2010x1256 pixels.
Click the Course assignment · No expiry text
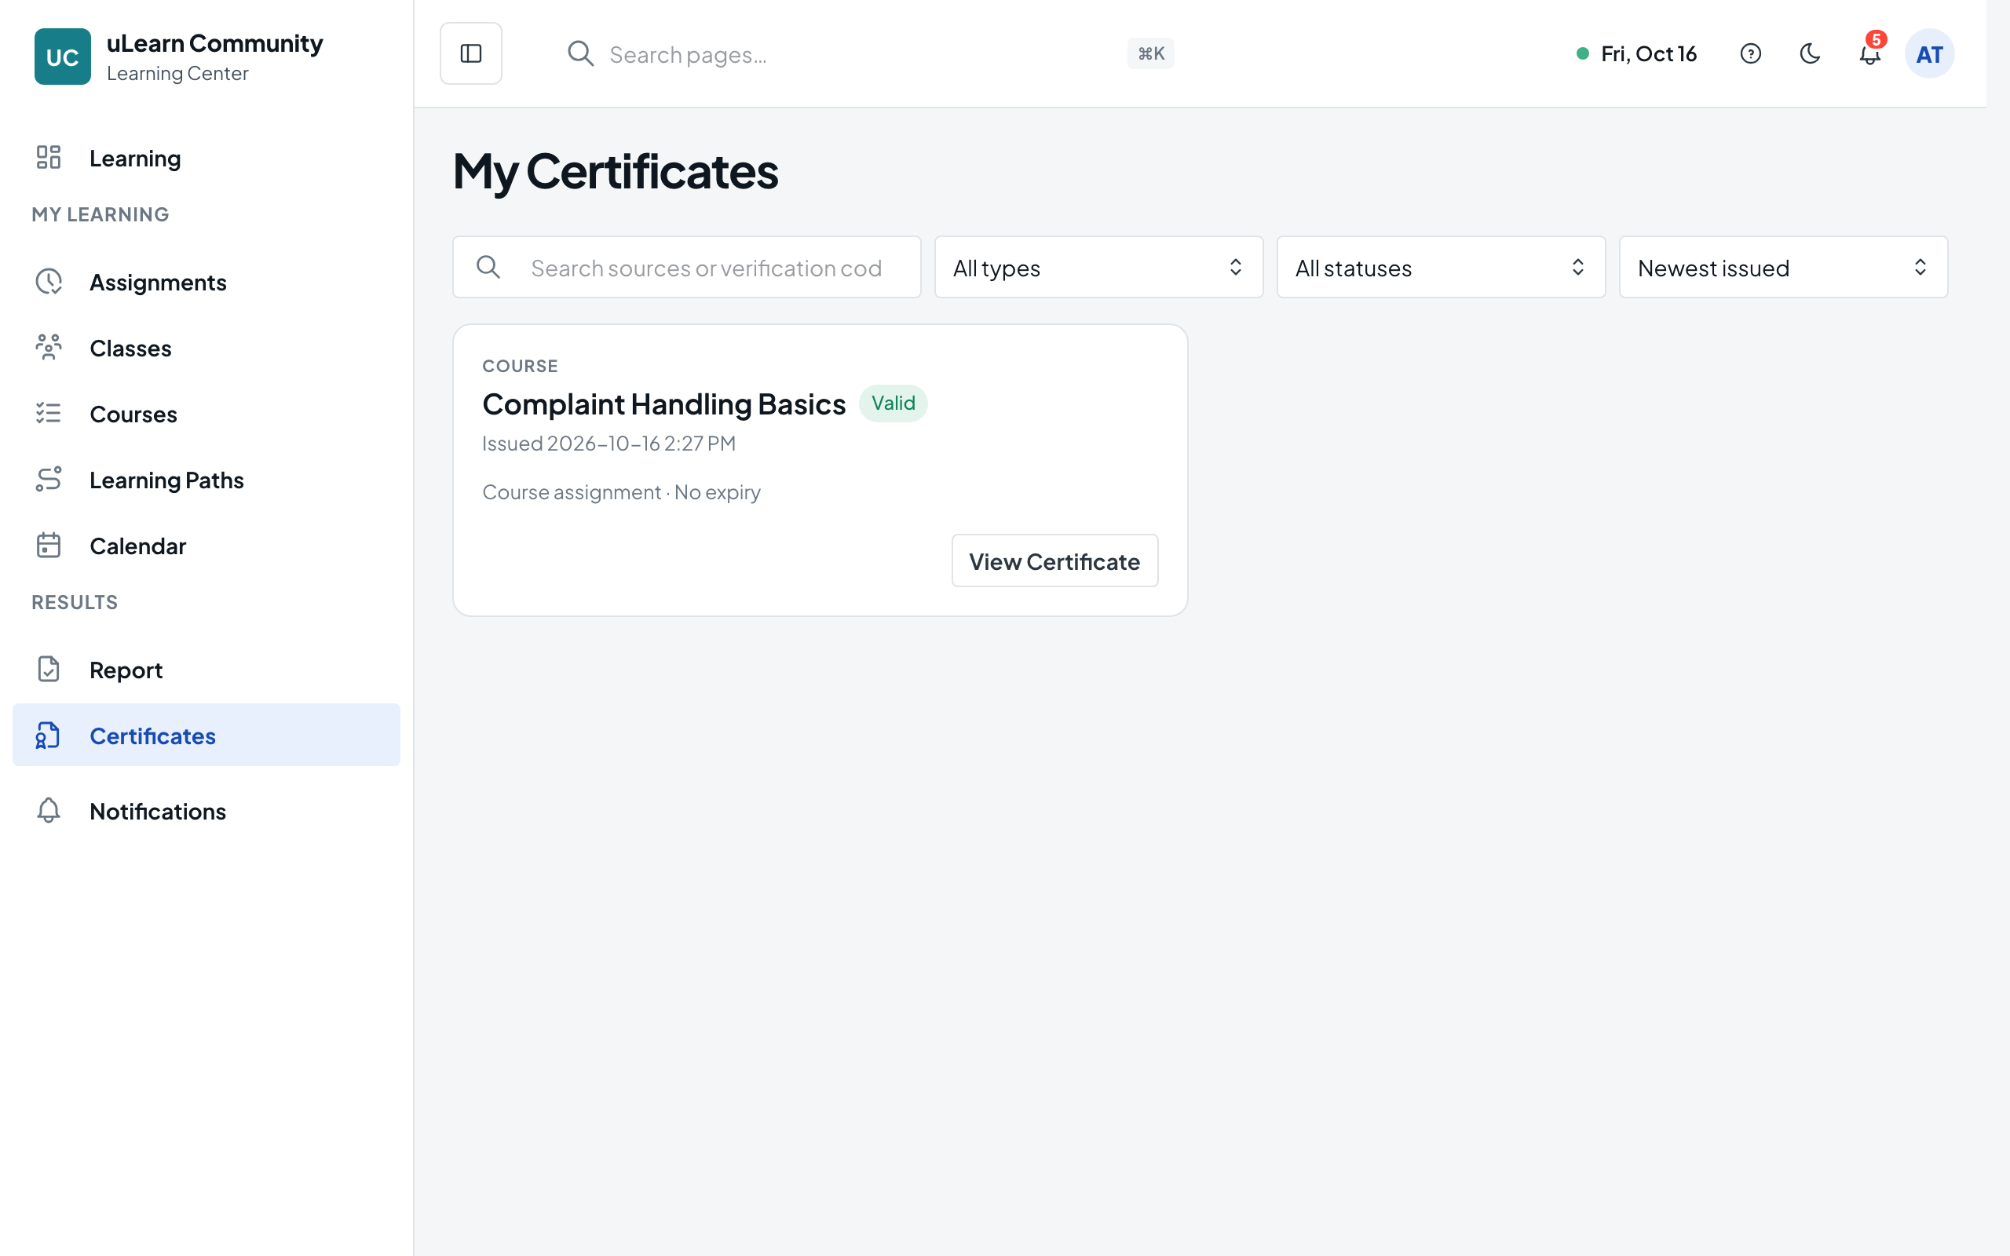tap(621, 491)
